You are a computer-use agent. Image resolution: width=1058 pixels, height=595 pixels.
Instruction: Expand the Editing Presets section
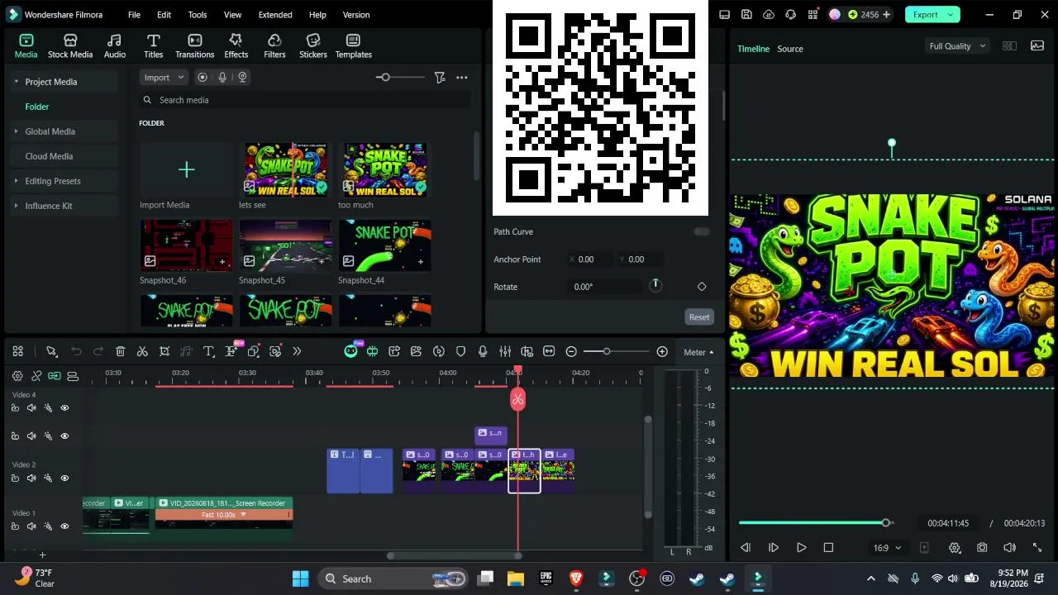tap(16, 181)
